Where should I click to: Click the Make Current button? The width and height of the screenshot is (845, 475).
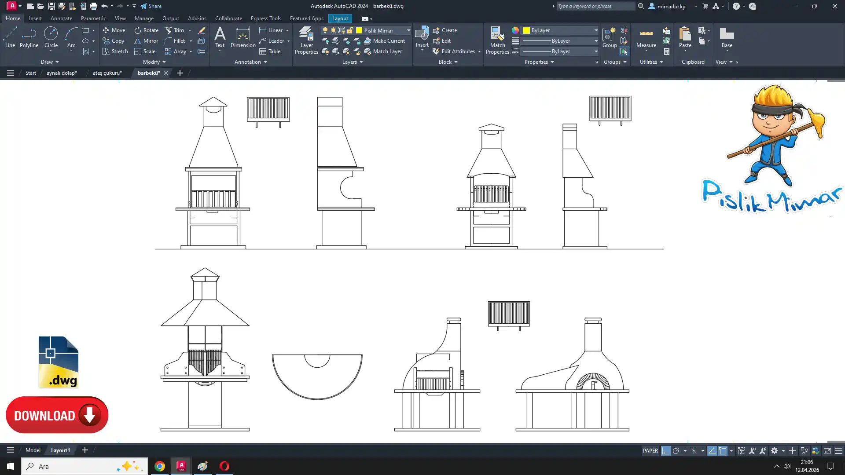click(x=384, y=41)
